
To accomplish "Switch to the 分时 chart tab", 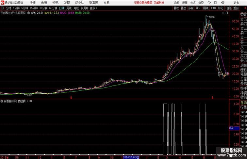I will click(8, 8).
